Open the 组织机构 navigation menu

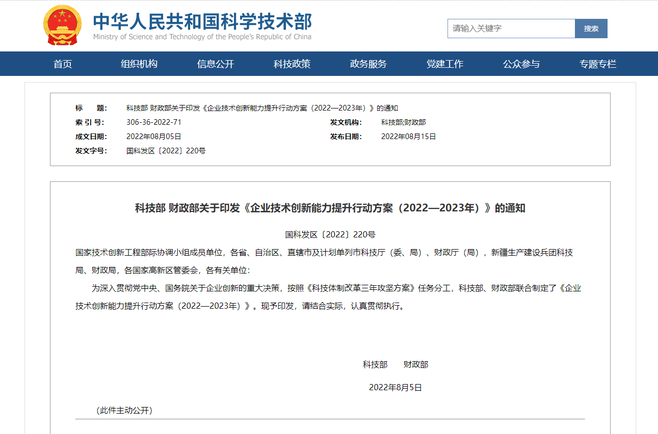tap(139, 64)
